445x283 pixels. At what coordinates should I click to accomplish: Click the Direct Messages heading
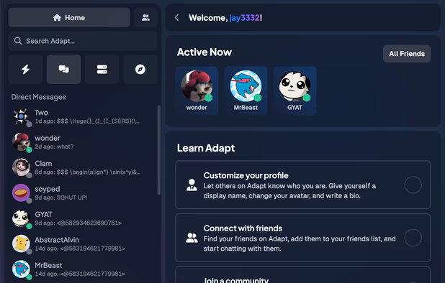pos(39,97)
